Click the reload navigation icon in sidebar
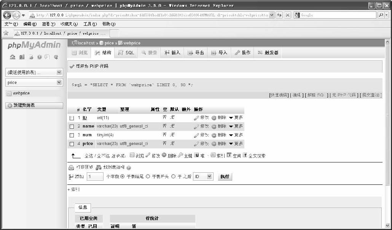392x230 pixels. (x=56, y=57)
